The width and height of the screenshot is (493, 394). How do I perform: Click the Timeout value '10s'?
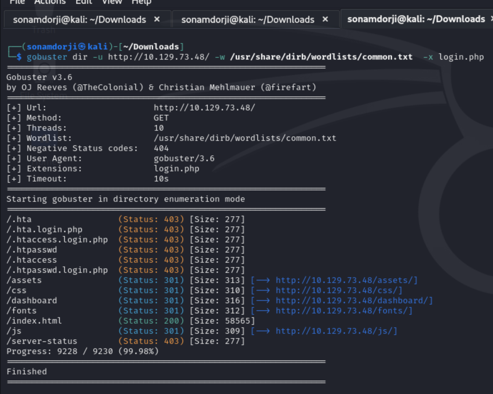click(x=161, y=179)
